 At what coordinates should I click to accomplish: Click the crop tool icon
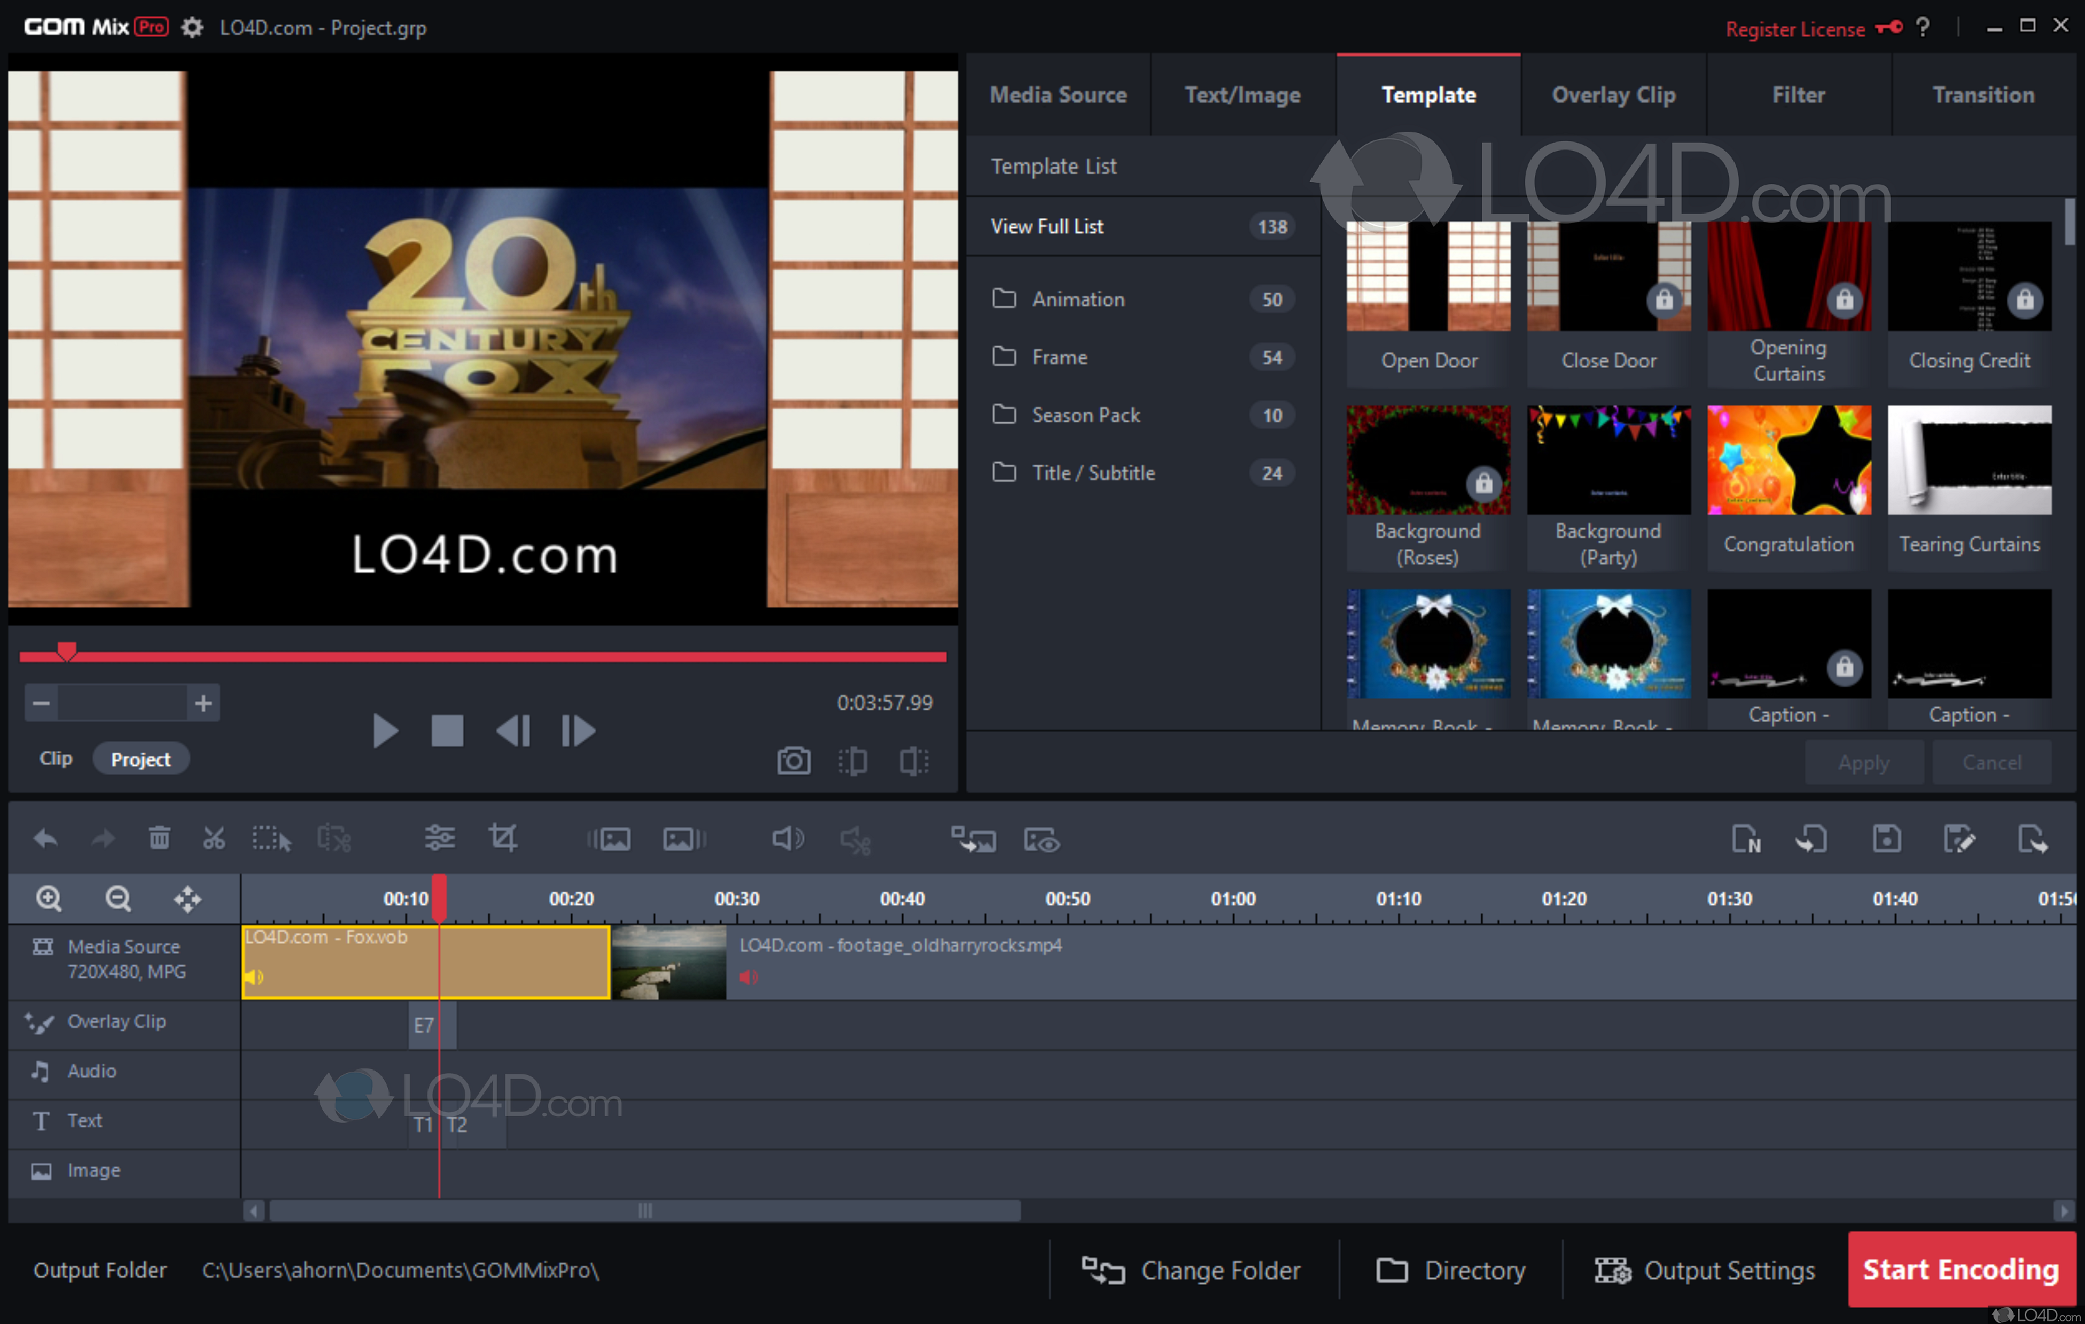coord(503,838)
